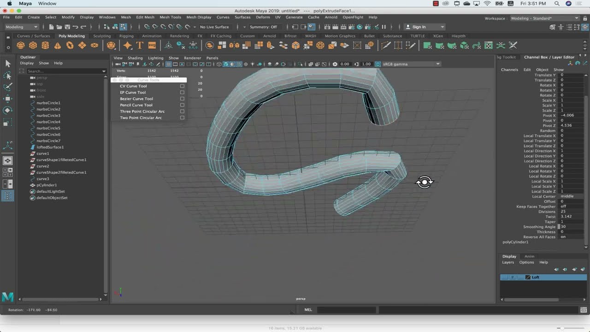The width and height of the screenshot is (590, 332).
Task: Open the Symmetry: Off dropdown
Action: point(264,27)
